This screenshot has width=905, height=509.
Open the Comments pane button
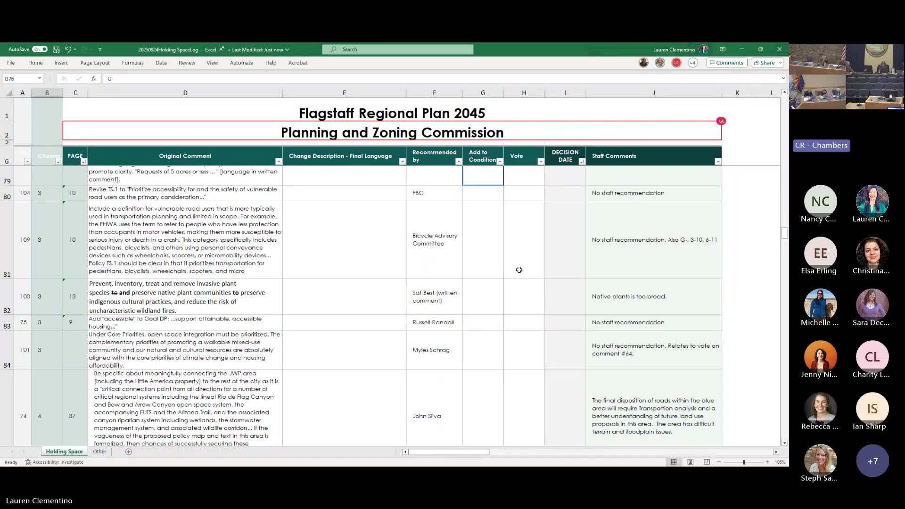[x=726, y=63]
